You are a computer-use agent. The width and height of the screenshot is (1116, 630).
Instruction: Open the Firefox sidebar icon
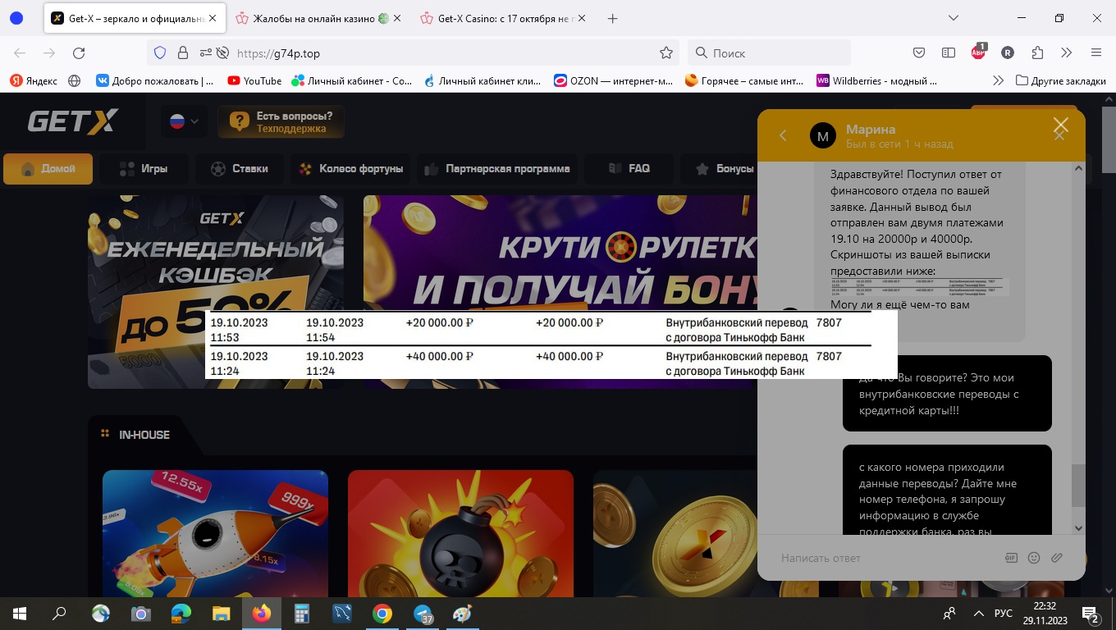tap(949, 52)
